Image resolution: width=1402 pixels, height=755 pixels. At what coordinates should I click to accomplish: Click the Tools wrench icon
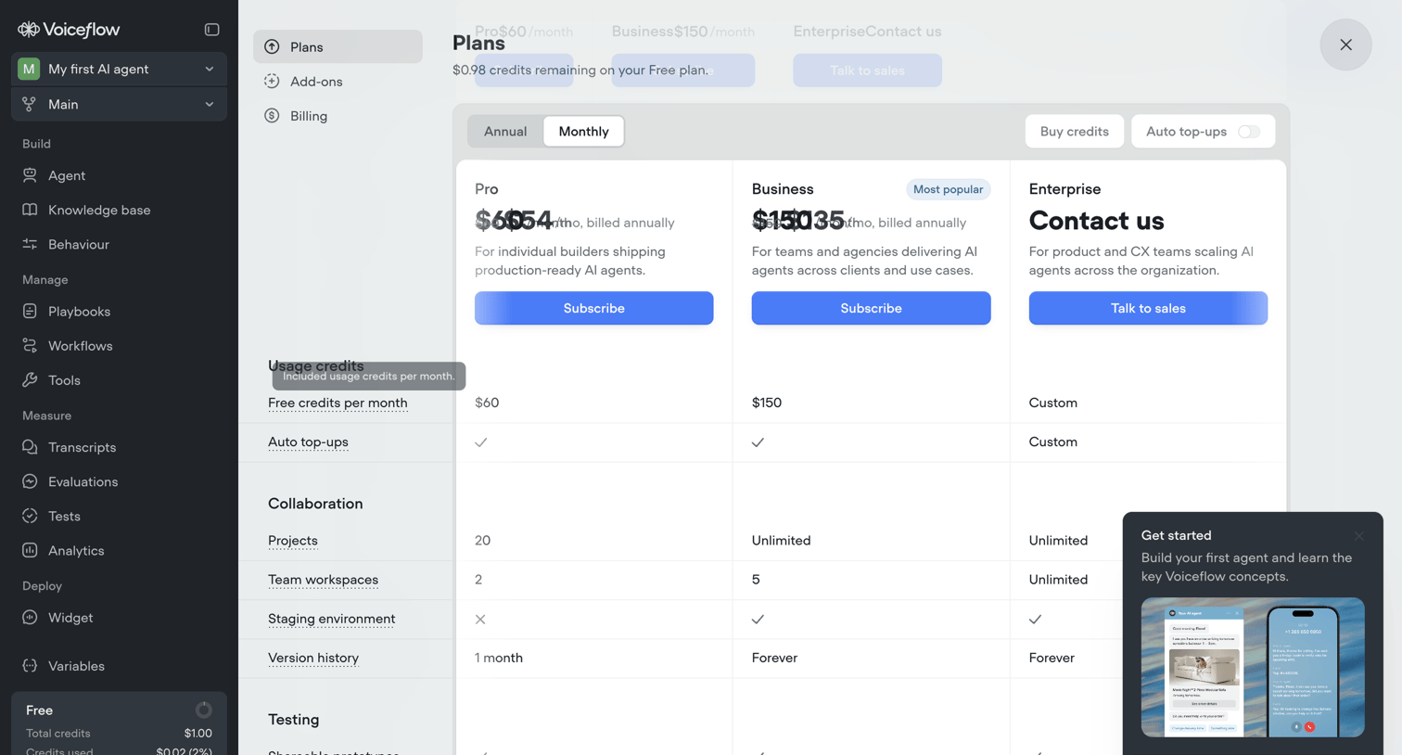point(30,380)
